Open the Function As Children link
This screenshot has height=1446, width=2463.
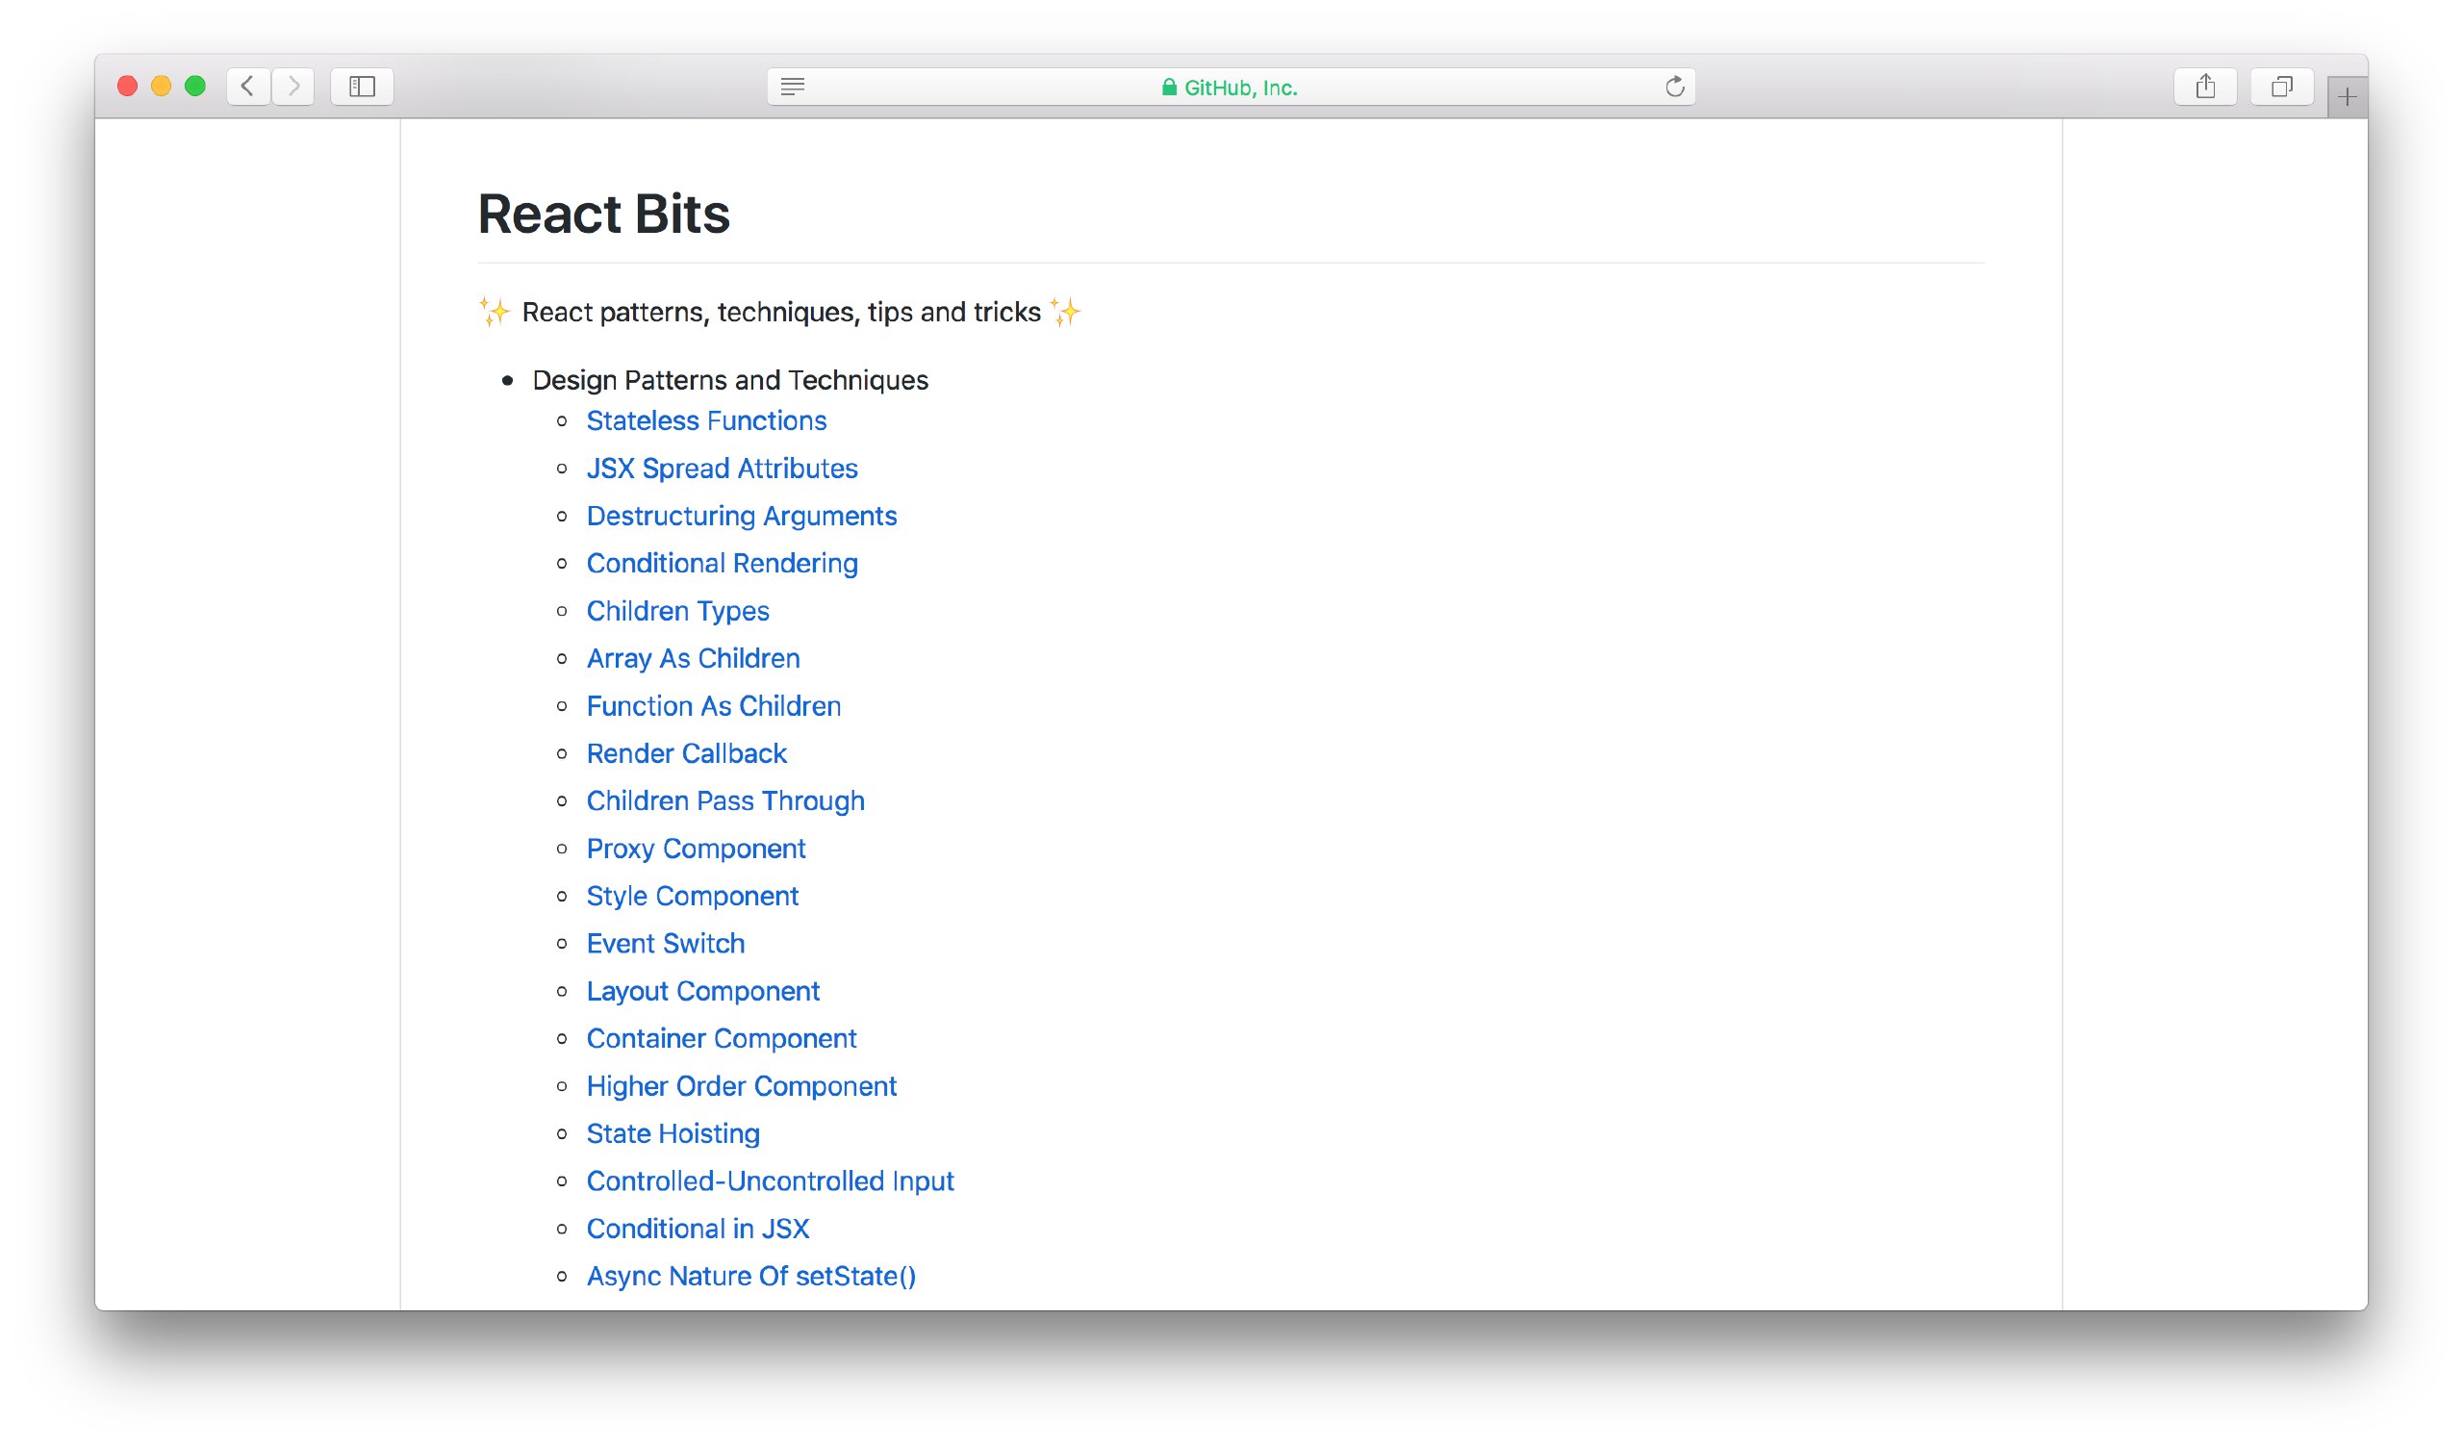coord(714,706)
